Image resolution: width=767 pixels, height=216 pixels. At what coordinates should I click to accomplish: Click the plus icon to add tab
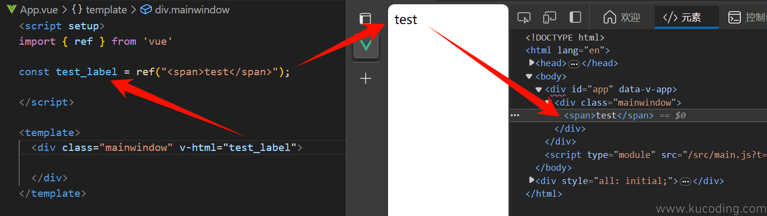(x=366, y=79)
